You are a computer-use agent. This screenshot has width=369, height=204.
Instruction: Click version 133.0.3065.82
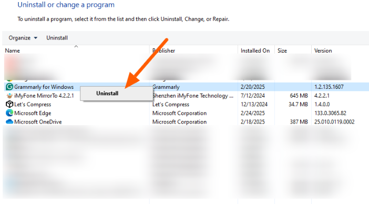pos(330,113)
